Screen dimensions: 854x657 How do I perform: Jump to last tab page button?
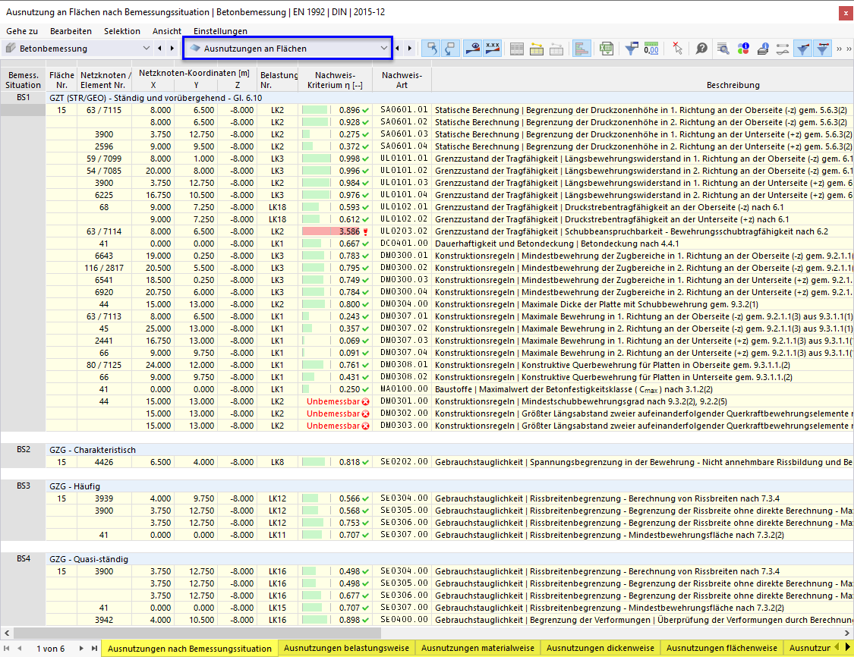[94, 648]
